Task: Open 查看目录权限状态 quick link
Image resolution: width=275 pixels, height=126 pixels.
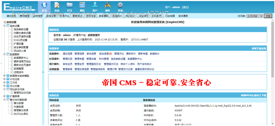Action: (x=144, y=69)
